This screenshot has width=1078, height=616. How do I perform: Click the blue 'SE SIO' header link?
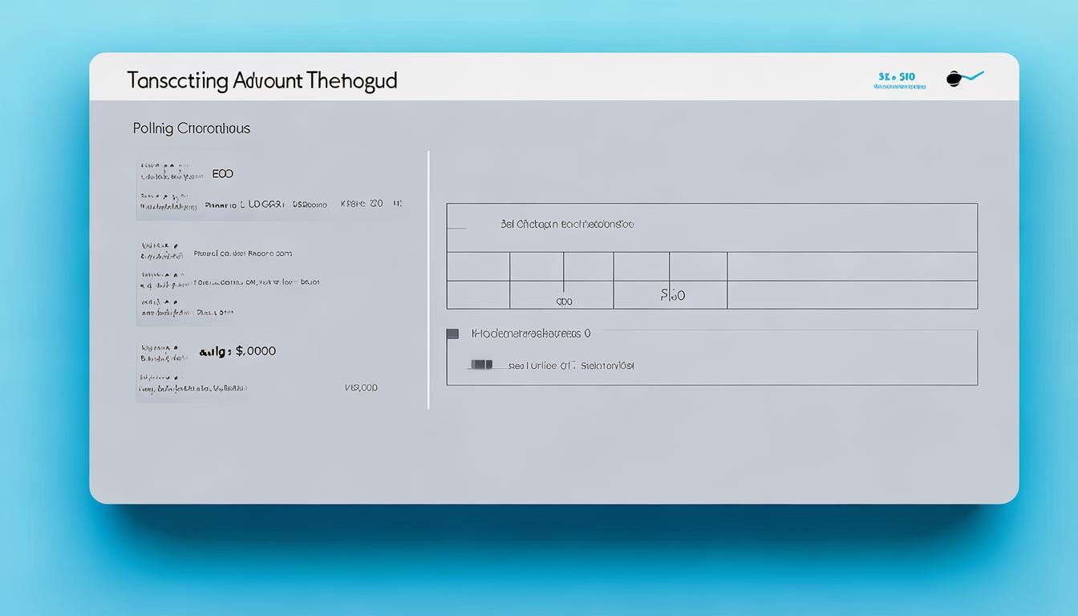[898, 78]
